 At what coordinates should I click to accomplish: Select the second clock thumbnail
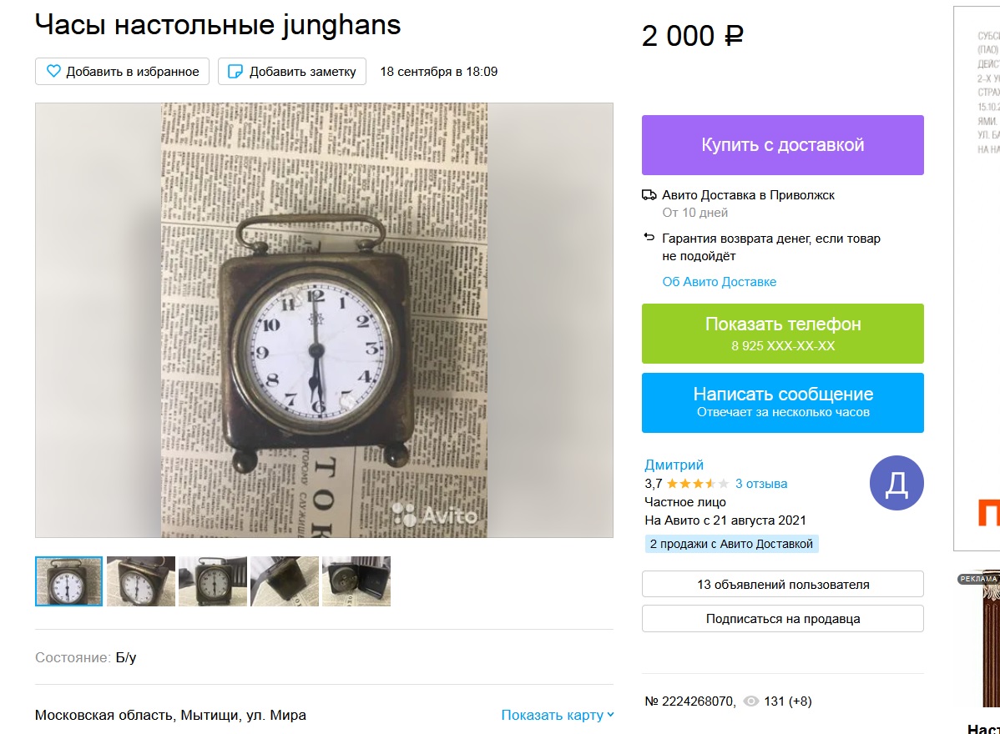tap(141, 581)
